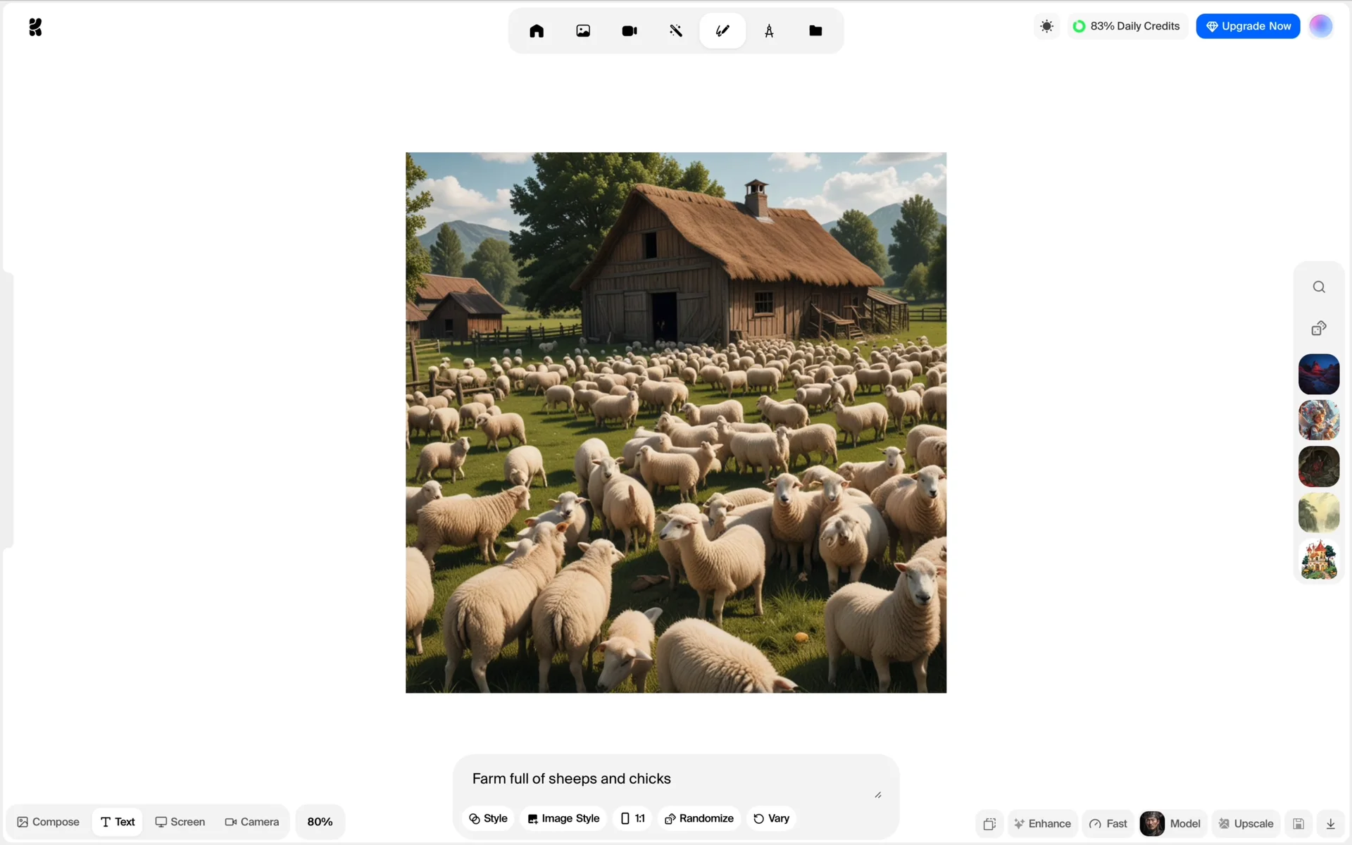Open the Style dropdown
This screenshot has width=1352, height=845.
coord(488,818)
